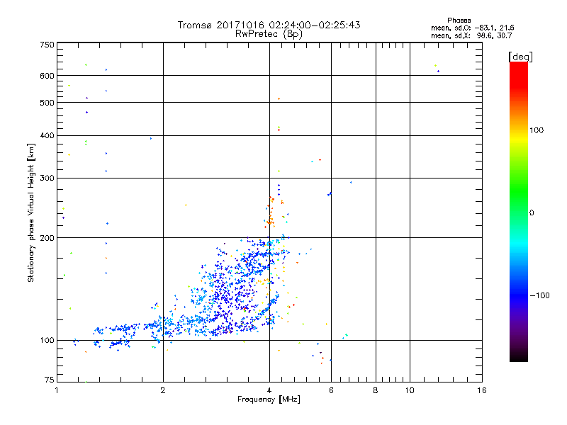Viewport: 567px width, 425px height.
Task: Click the y-axis tick label '100'
Action: (47, 340)
